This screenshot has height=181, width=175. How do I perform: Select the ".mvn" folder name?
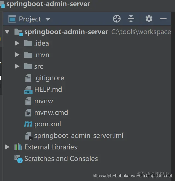click(42, 55)
